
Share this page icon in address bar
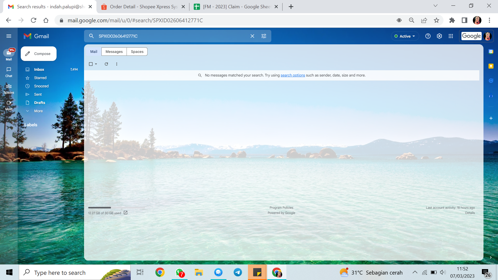[424, 20]
